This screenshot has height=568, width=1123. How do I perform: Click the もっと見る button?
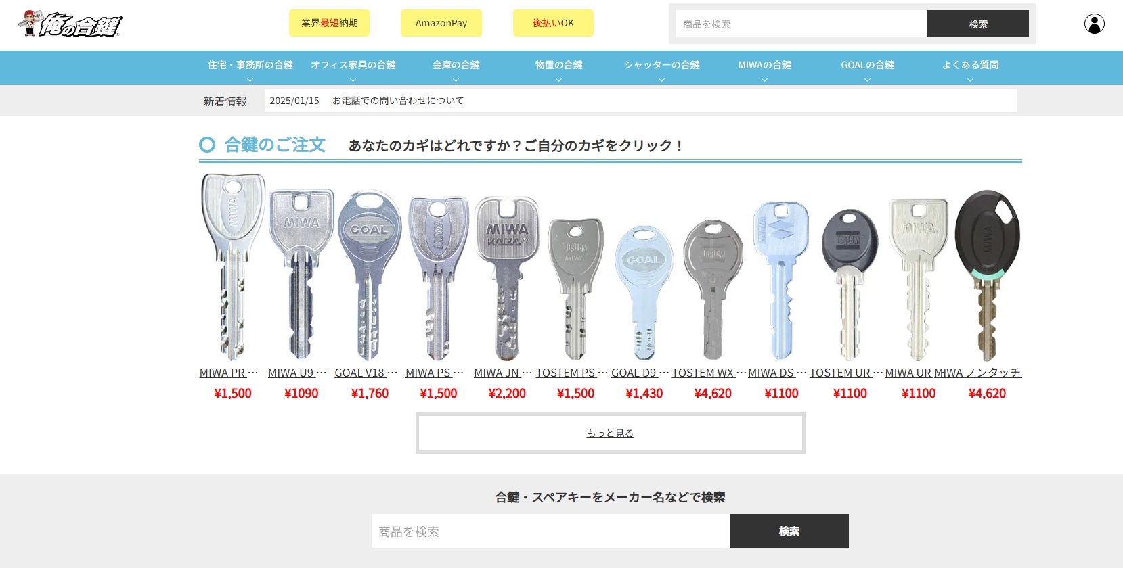[x=610, y=433]
